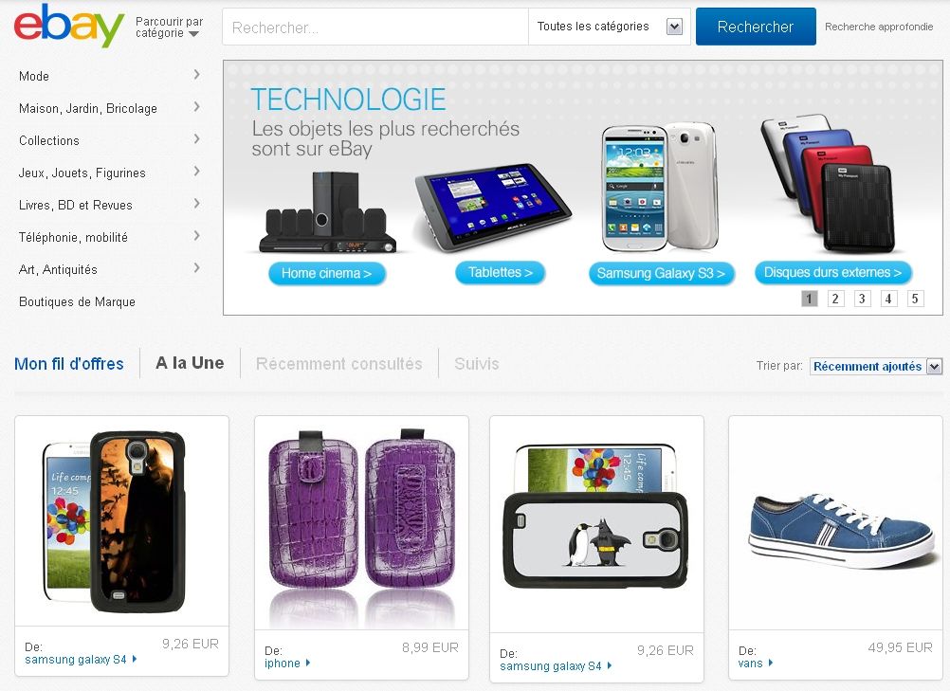The height and width of the screenshot is (691, 950).
Task: Switch to Récemment consultés tab
Action: [338, 363]
